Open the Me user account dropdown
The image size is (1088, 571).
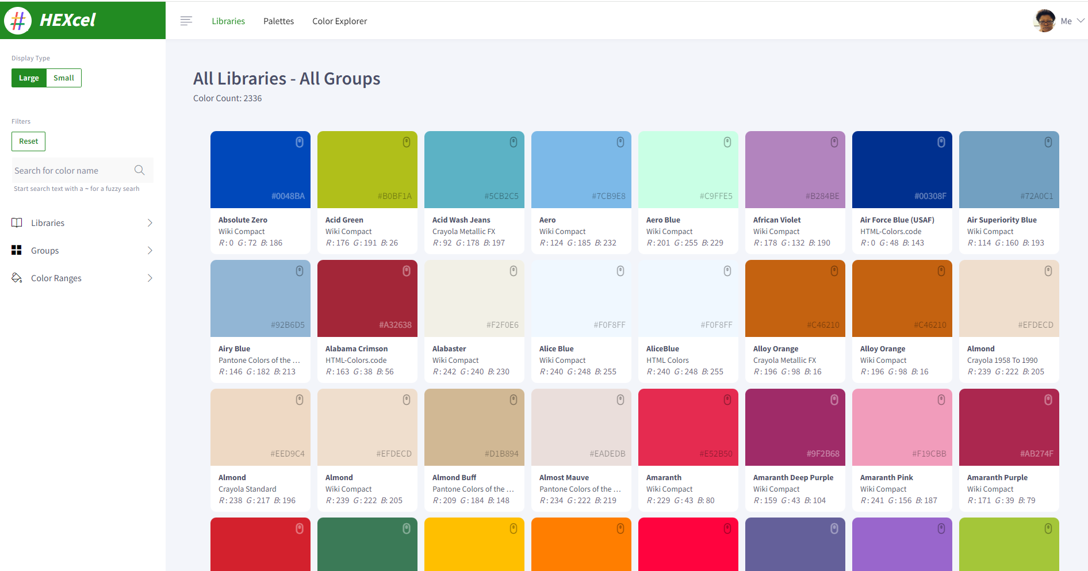1059,21
